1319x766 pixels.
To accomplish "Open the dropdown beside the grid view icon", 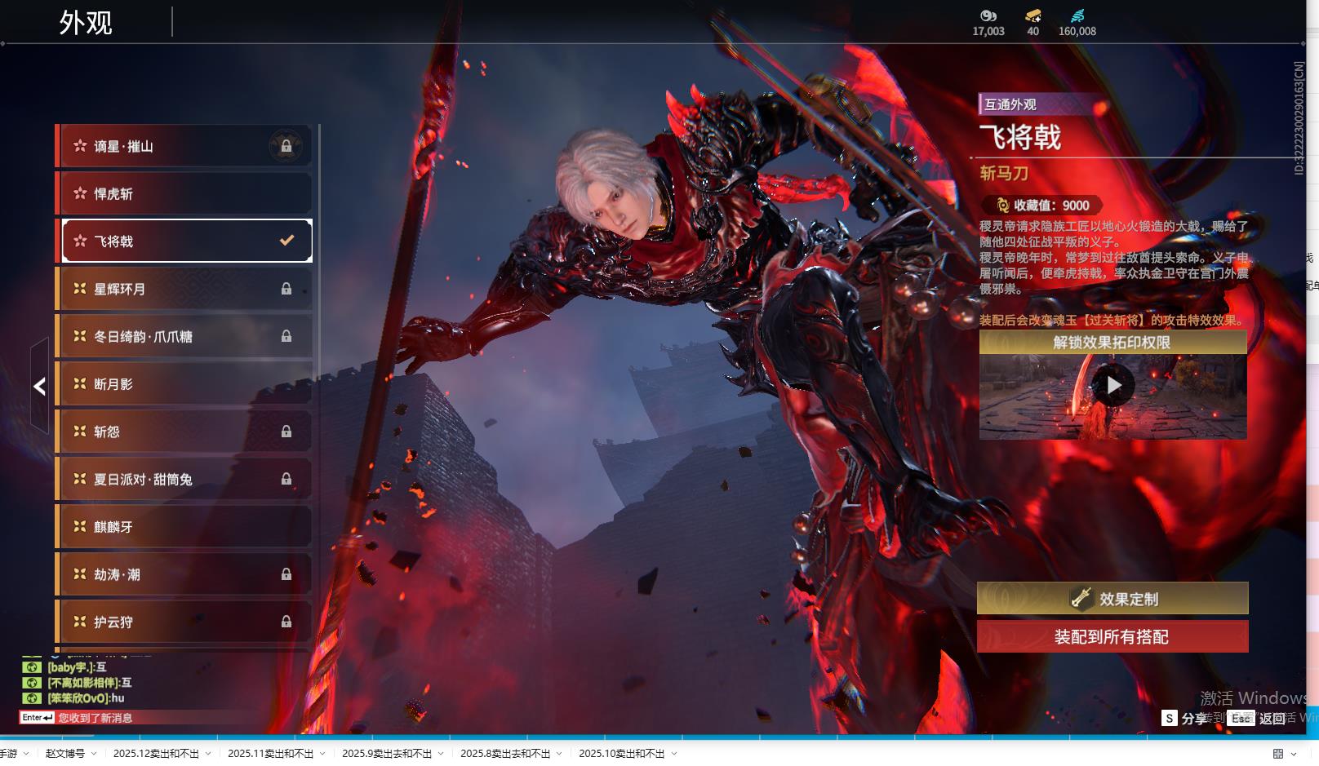I will (x=1294, y=754).
